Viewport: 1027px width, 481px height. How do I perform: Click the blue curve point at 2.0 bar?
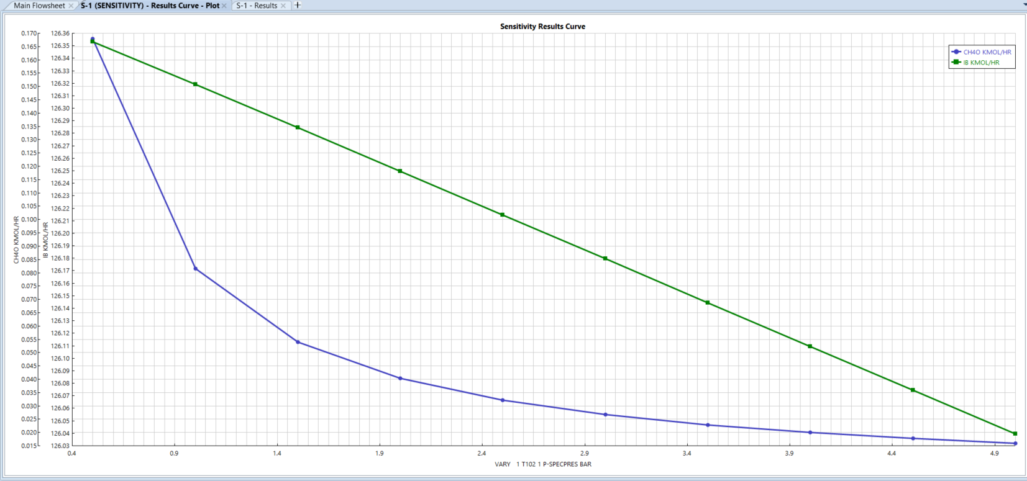(400, 378)
